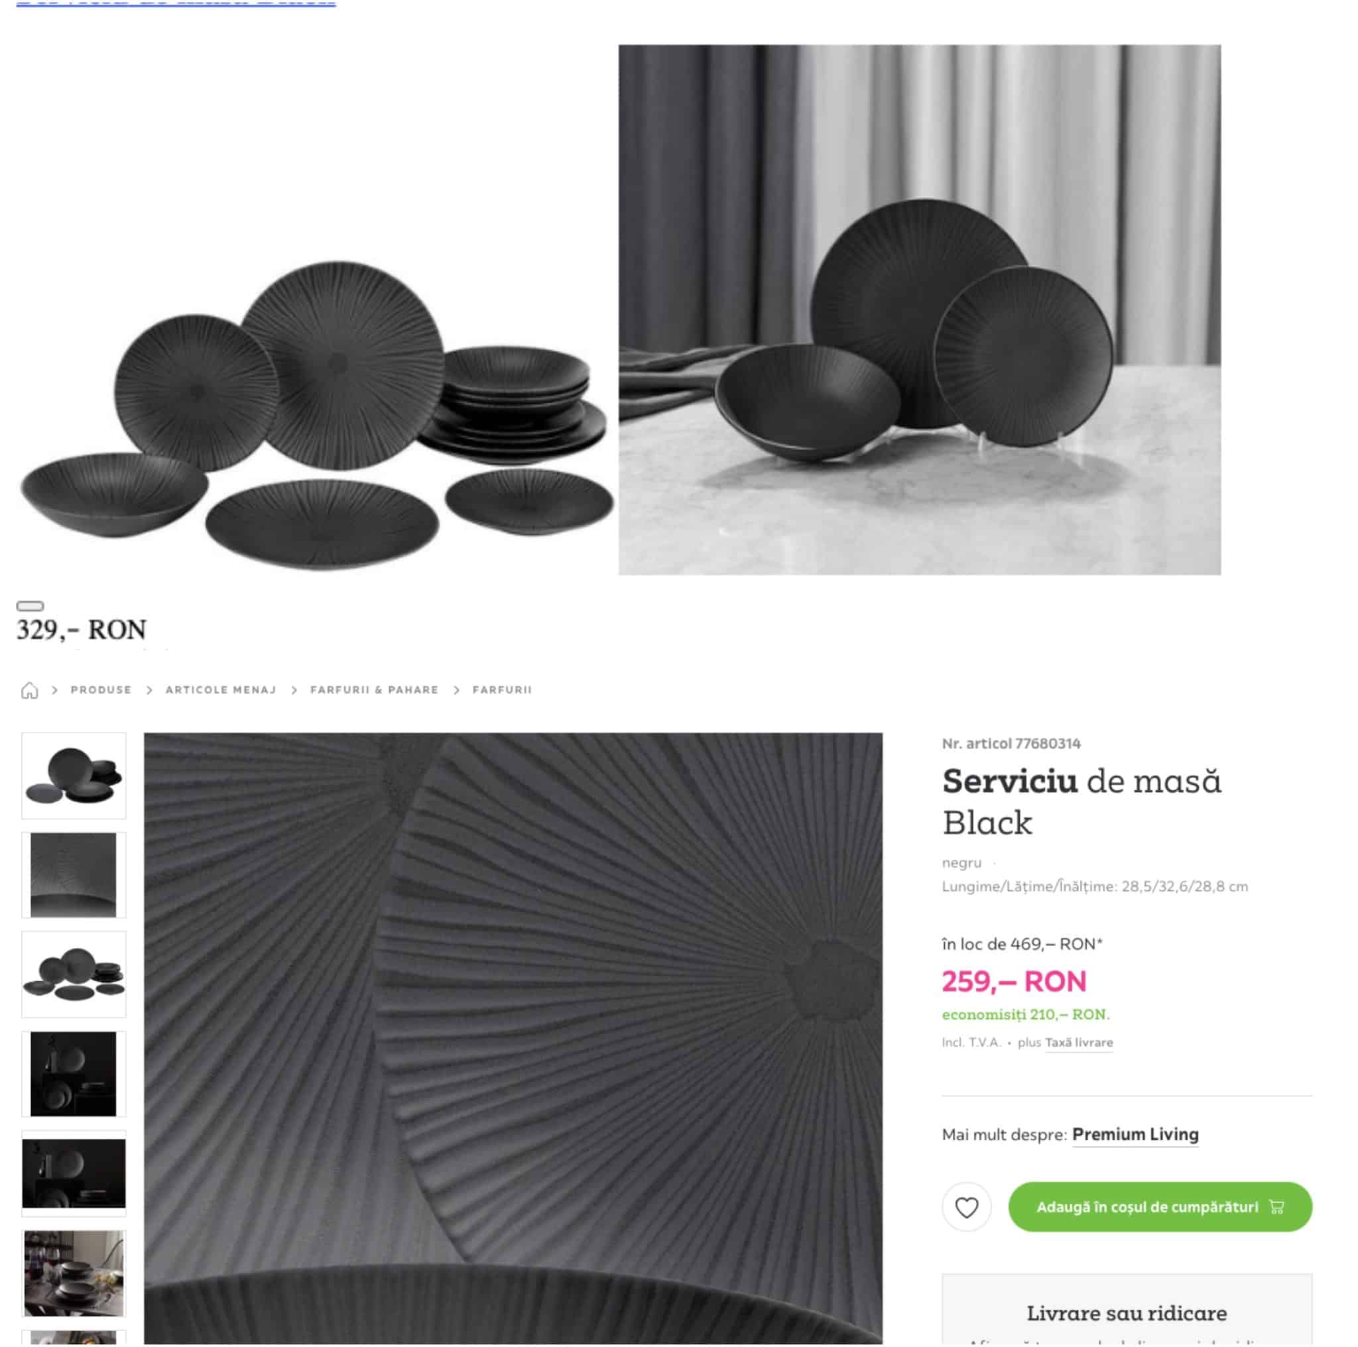This screenshot has height=1347, width=1358.
Task: Click the large plate texture main image
Action: point(513,1039)
